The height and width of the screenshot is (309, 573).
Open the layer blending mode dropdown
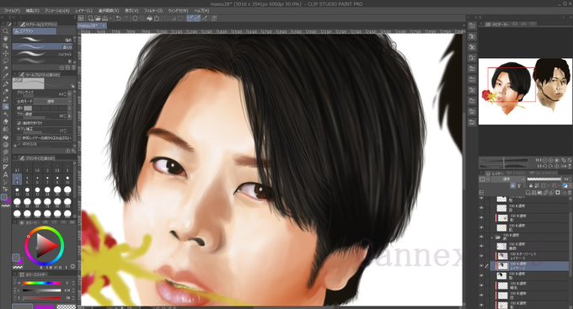click(x=509, y=179)
